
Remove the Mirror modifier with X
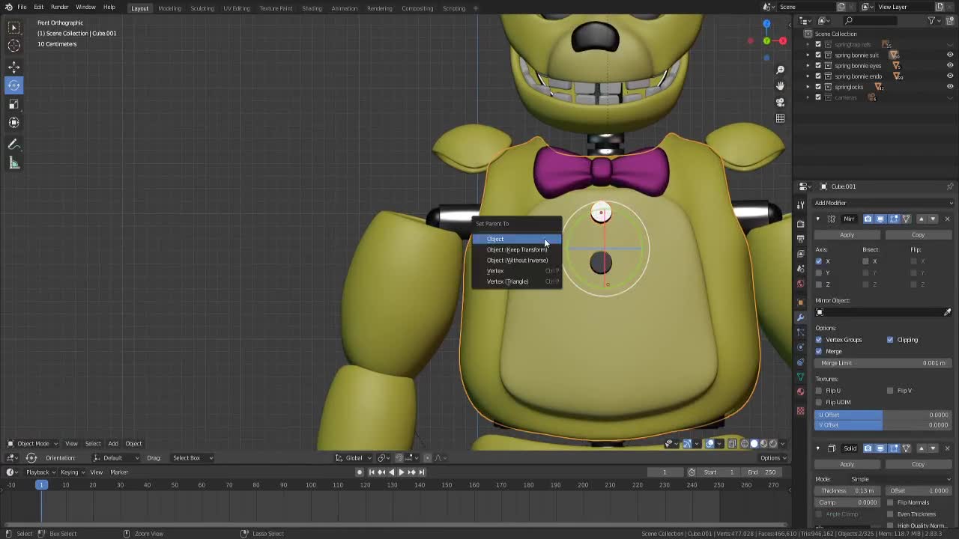(x=947, y=219)
